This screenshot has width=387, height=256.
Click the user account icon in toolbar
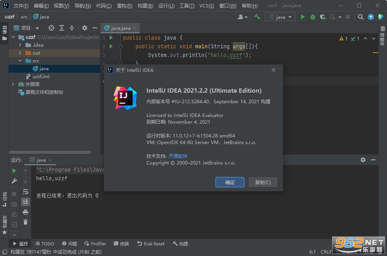pyautogui.click(x=243, y=17)
